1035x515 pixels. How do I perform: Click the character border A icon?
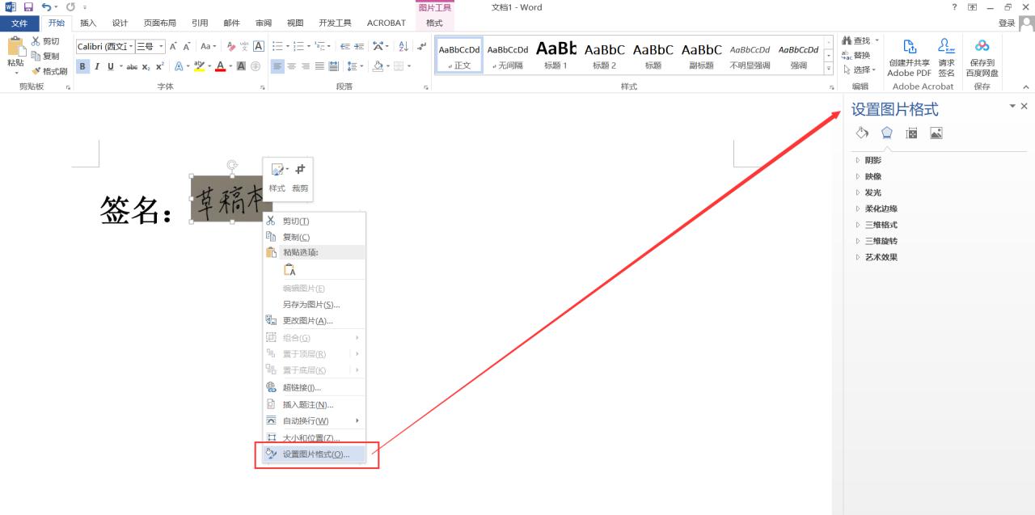click(x=259, y=46)
